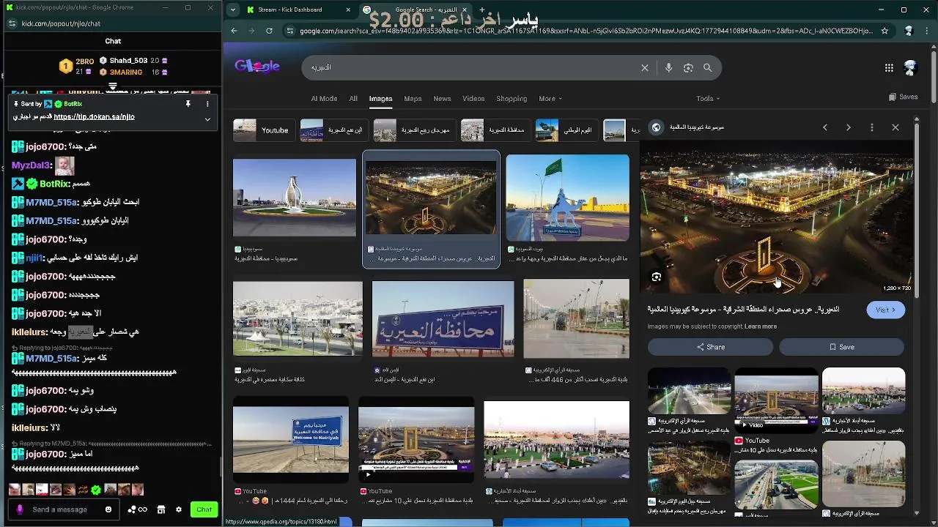Open Tools dropdown in Google Images
This screenshot has height=527, width=938.
(708, 99)
